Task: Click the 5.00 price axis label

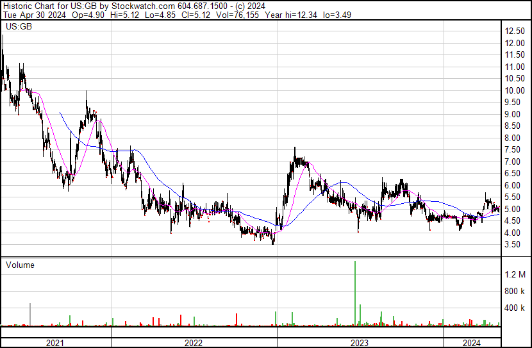Action: tap(512, 209)
